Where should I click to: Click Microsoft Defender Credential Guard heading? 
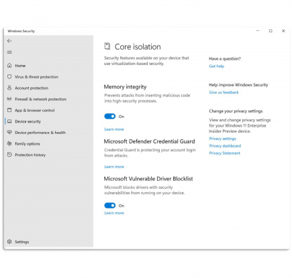pos(149,141)
